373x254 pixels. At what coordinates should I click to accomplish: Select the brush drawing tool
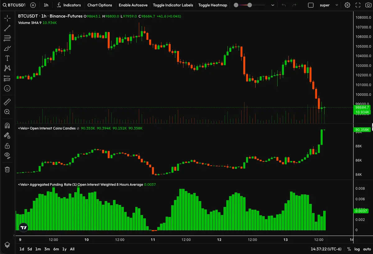coord(7,48)
